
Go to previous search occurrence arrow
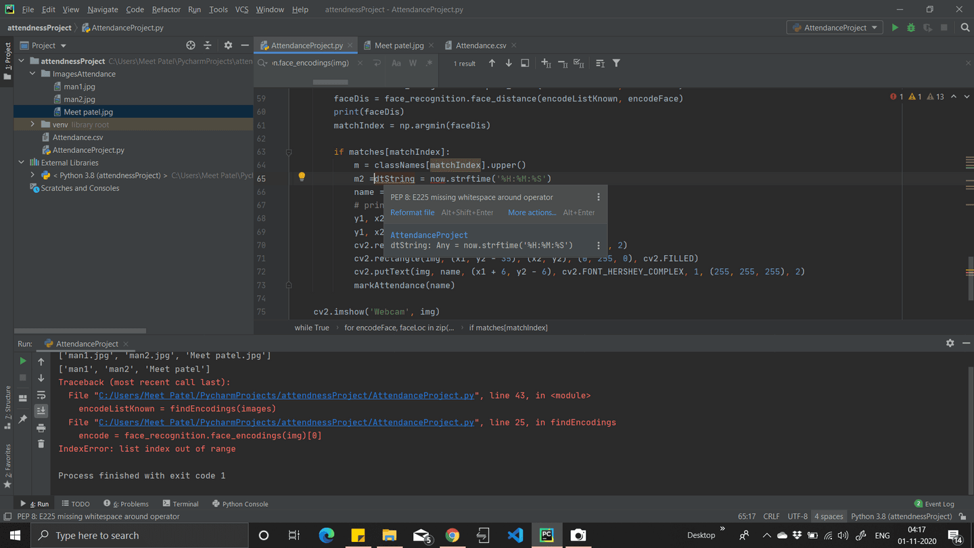[492, 63]
